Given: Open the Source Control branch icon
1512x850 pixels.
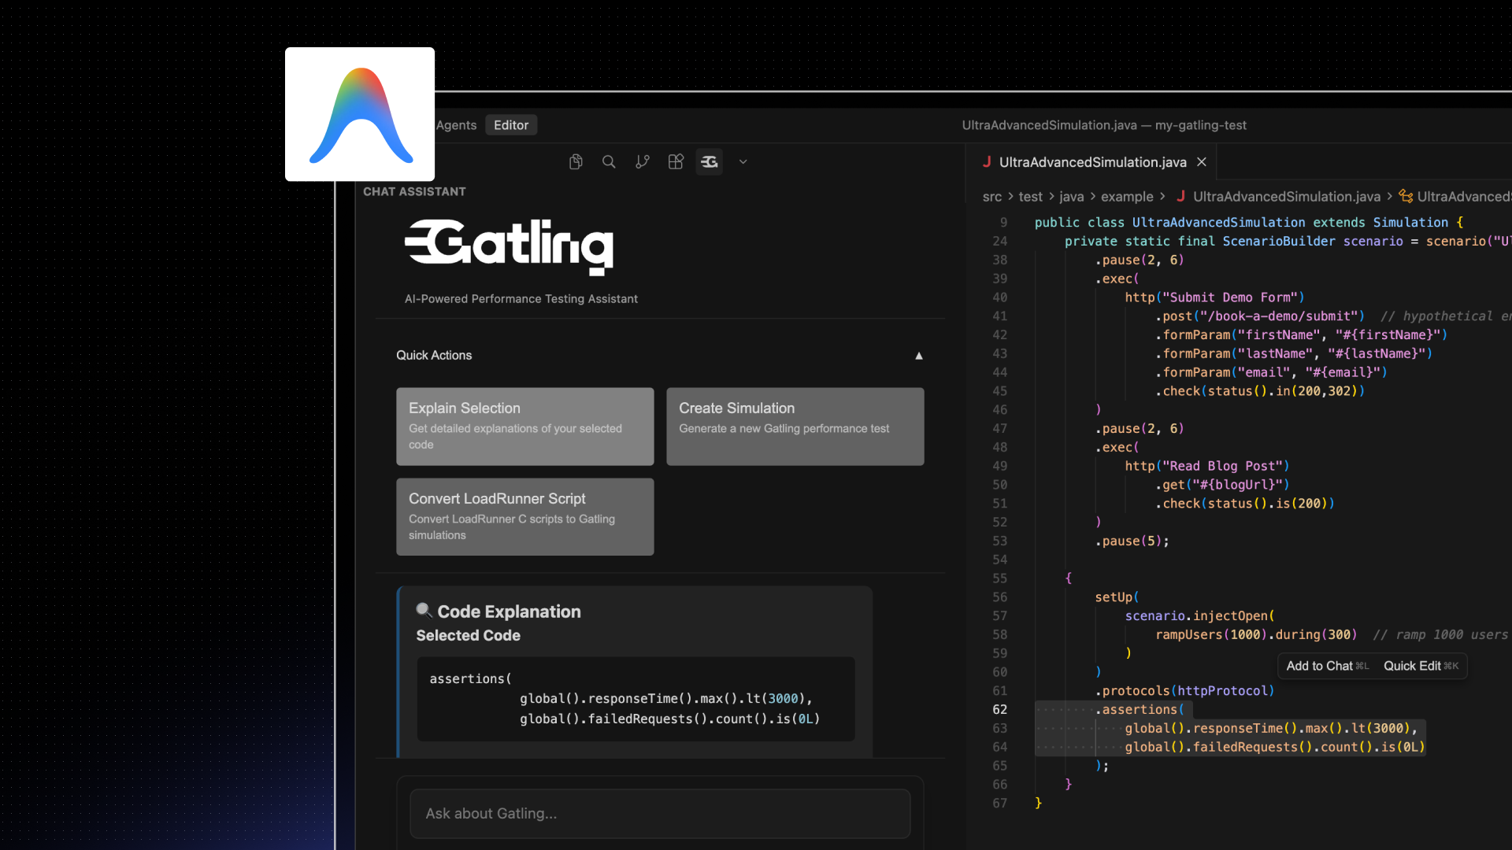Looking at the screenshot, I should (x=643, y=161).
